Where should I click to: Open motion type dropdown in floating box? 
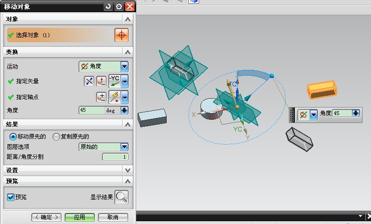[314, 115]
